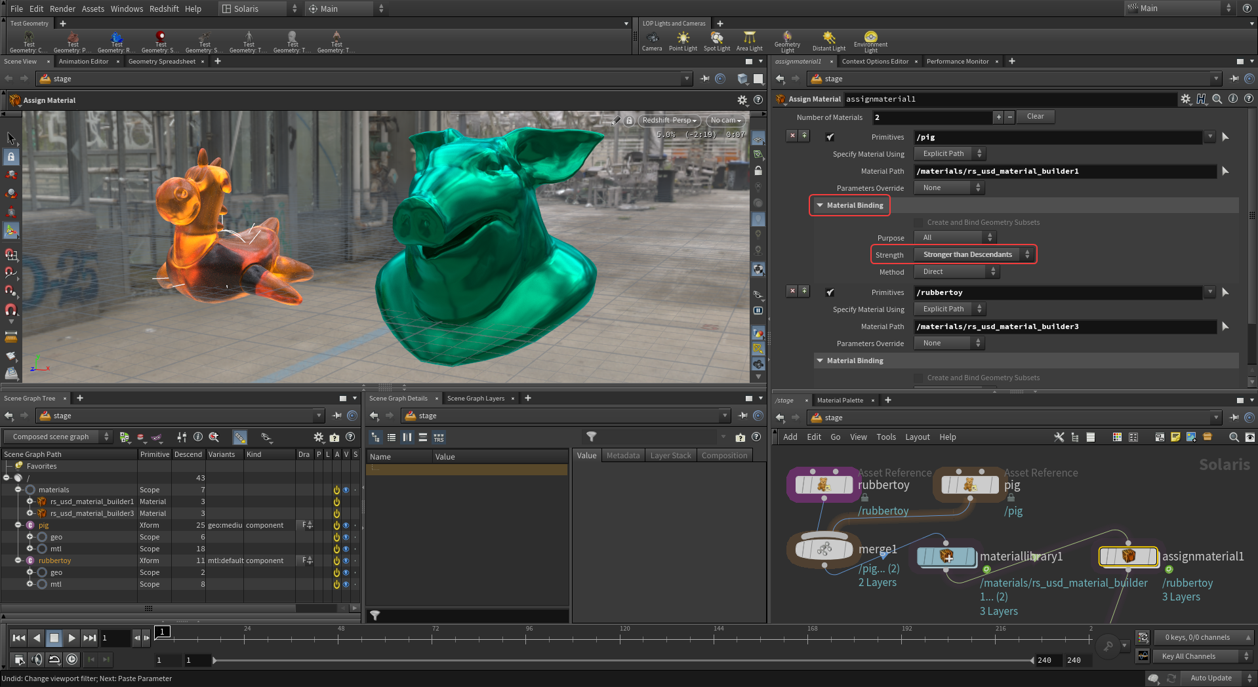
Task: Add a Point Light from the shelf
Action: 683,41
